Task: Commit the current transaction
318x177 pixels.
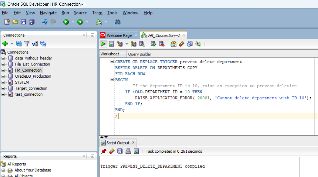Action: tap(153, 44)
